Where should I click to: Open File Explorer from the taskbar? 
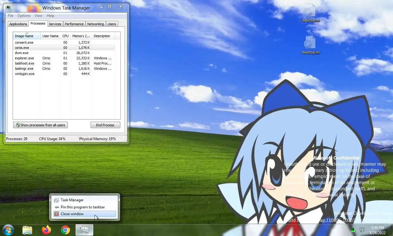[x=27, y=230]
